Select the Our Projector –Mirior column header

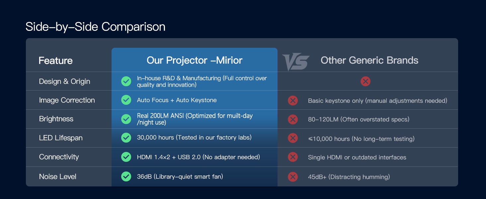coord(195,60)
